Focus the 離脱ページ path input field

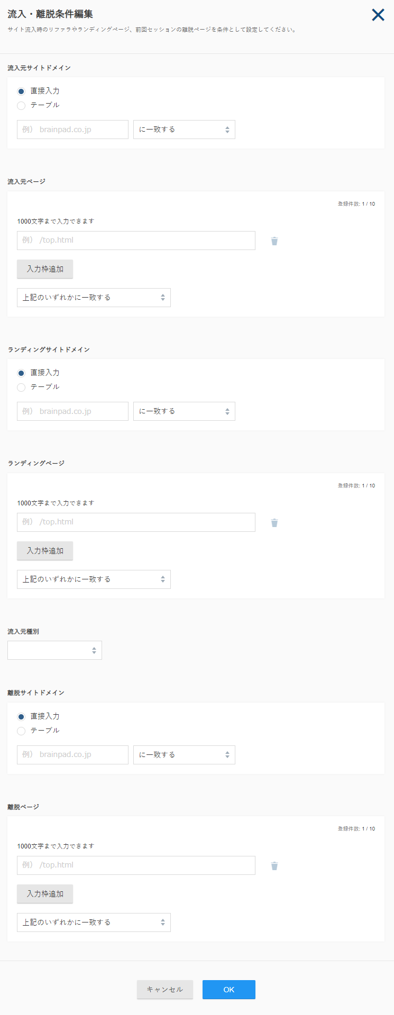(x=136, y=865)
